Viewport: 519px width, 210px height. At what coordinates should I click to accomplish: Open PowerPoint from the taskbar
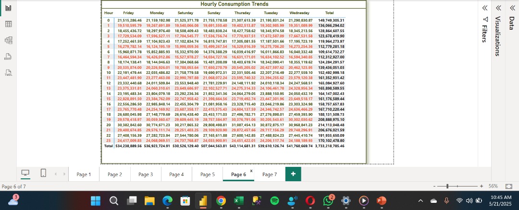[x=382, y=200]
